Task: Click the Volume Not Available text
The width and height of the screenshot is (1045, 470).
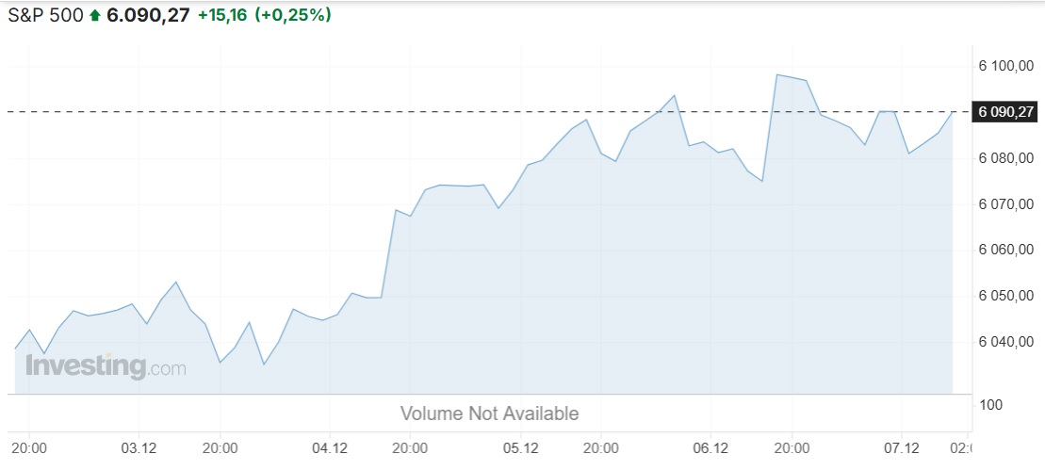Action: [x=489, y=413]
